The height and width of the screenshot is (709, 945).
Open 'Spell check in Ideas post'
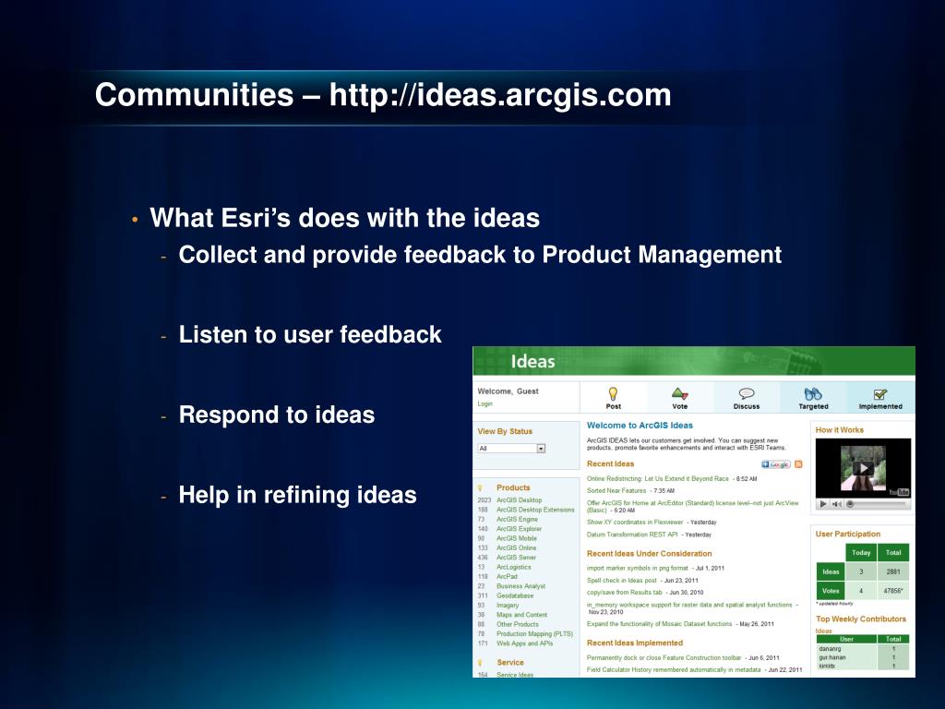[x=621, y=580]
